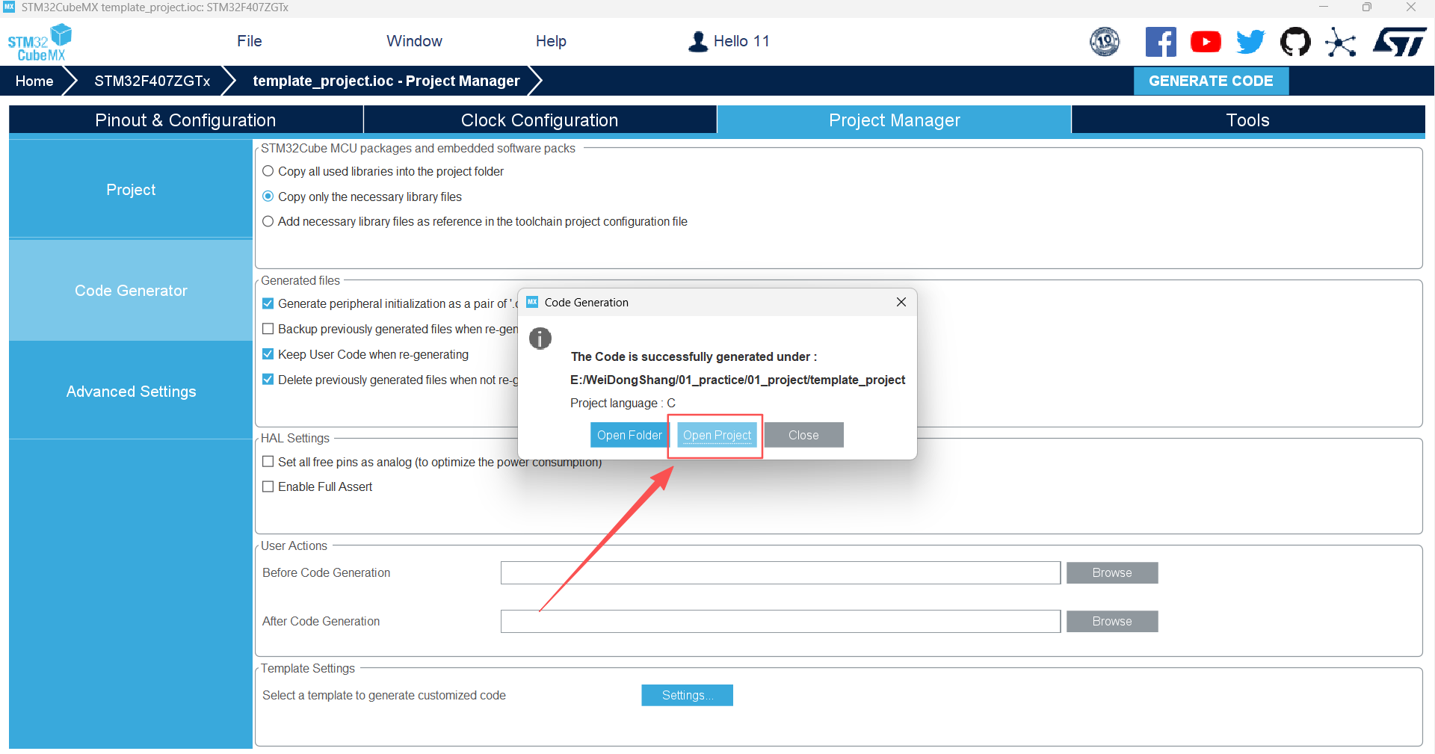Open the Project side section

(x=131, y=190)
